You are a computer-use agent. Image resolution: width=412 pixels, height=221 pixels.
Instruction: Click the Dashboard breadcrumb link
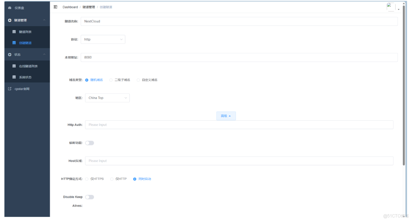click(70, 7)
